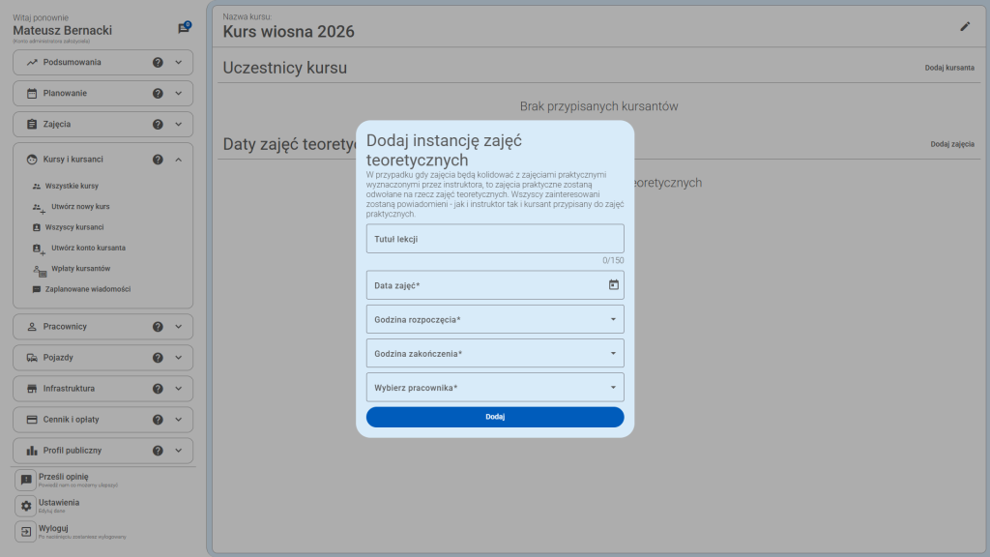Open the Wybierz pracownika dropdown
Screen dimensions: 990x557
[495, 388]
